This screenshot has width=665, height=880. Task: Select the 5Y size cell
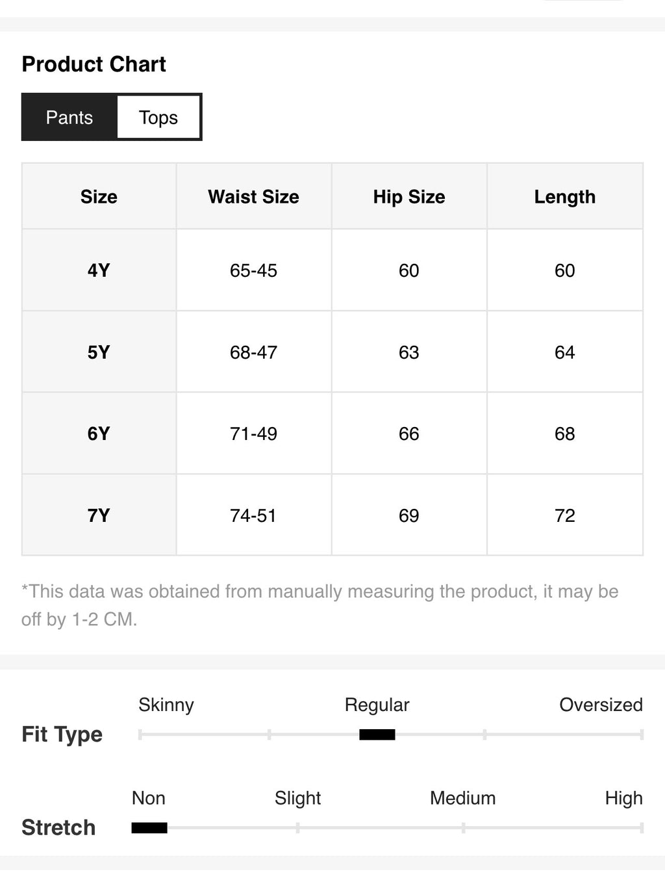point(99,352)
